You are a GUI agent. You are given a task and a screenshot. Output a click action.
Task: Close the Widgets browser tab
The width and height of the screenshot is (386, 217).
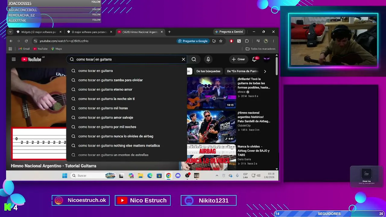click(x=60, y=32)
